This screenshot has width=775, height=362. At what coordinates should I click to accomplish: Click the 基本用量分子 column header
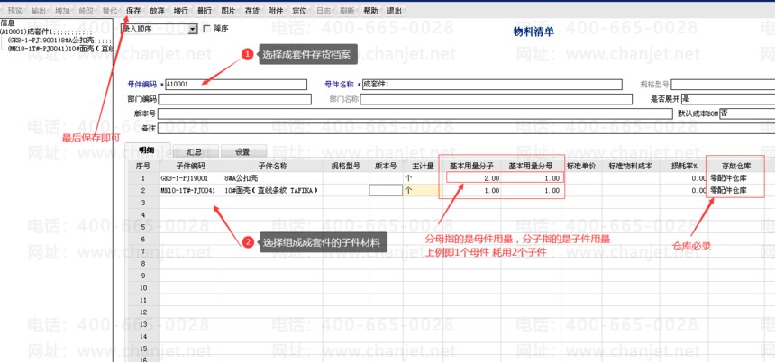pyautogui.click(x=472, y=167)
